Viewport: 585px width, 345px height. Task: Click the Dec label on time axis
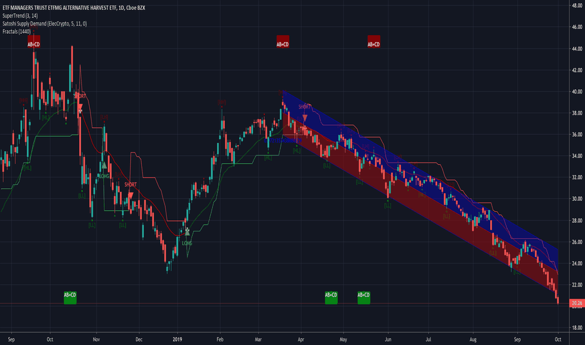[x=139, y=339]
